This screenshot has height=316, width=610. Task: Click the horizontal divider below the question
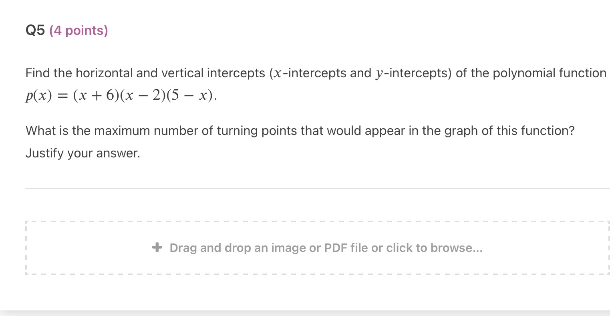click(x=318, y=188)
